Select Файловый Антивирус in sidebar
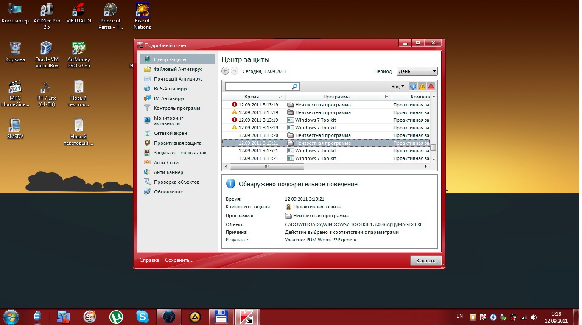Image resolution: width=582 pixels, height=325 pixels. tap(178, 69)
